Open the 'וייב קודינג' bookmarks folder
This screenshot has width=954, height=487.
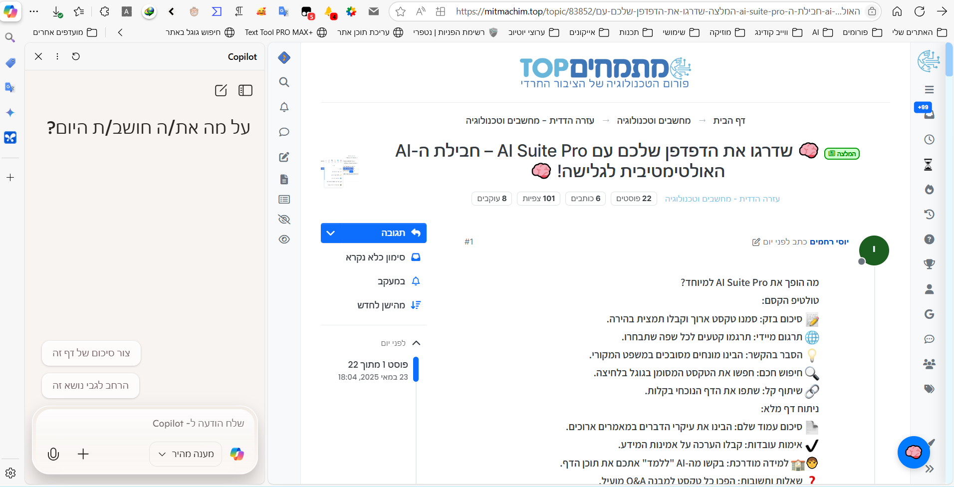778,32
